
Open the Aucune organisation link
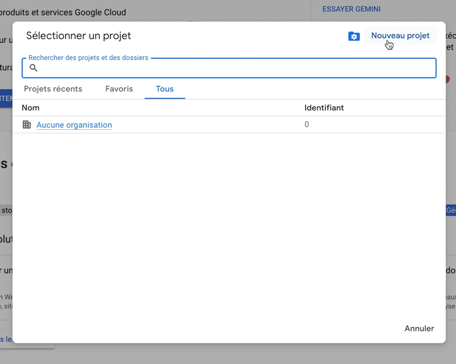pos(74,125)
